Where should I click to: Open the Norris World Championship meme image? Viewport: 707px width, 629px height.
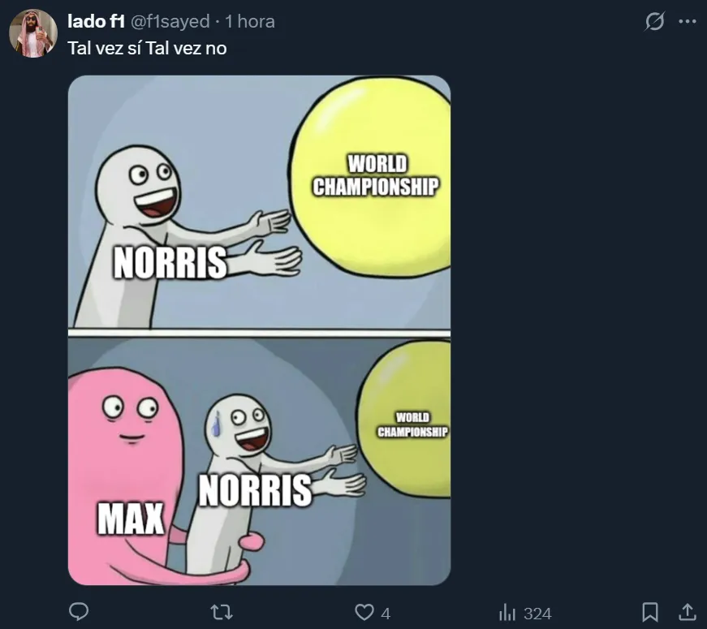pyautogui.click(x=259, y=330)
